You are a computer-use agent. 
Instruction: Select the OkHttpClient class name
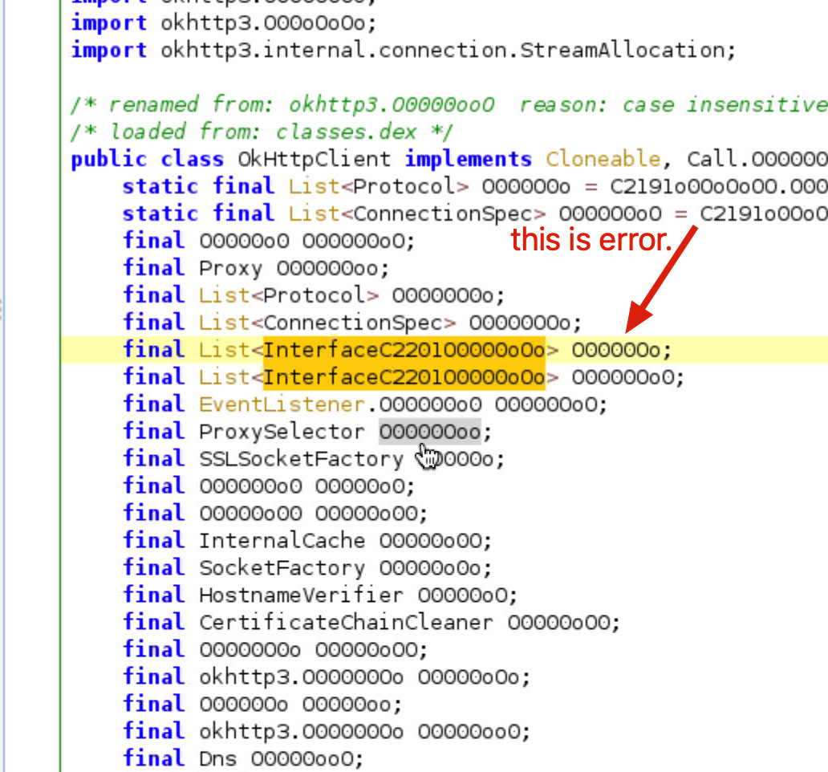tap(315, 159)
